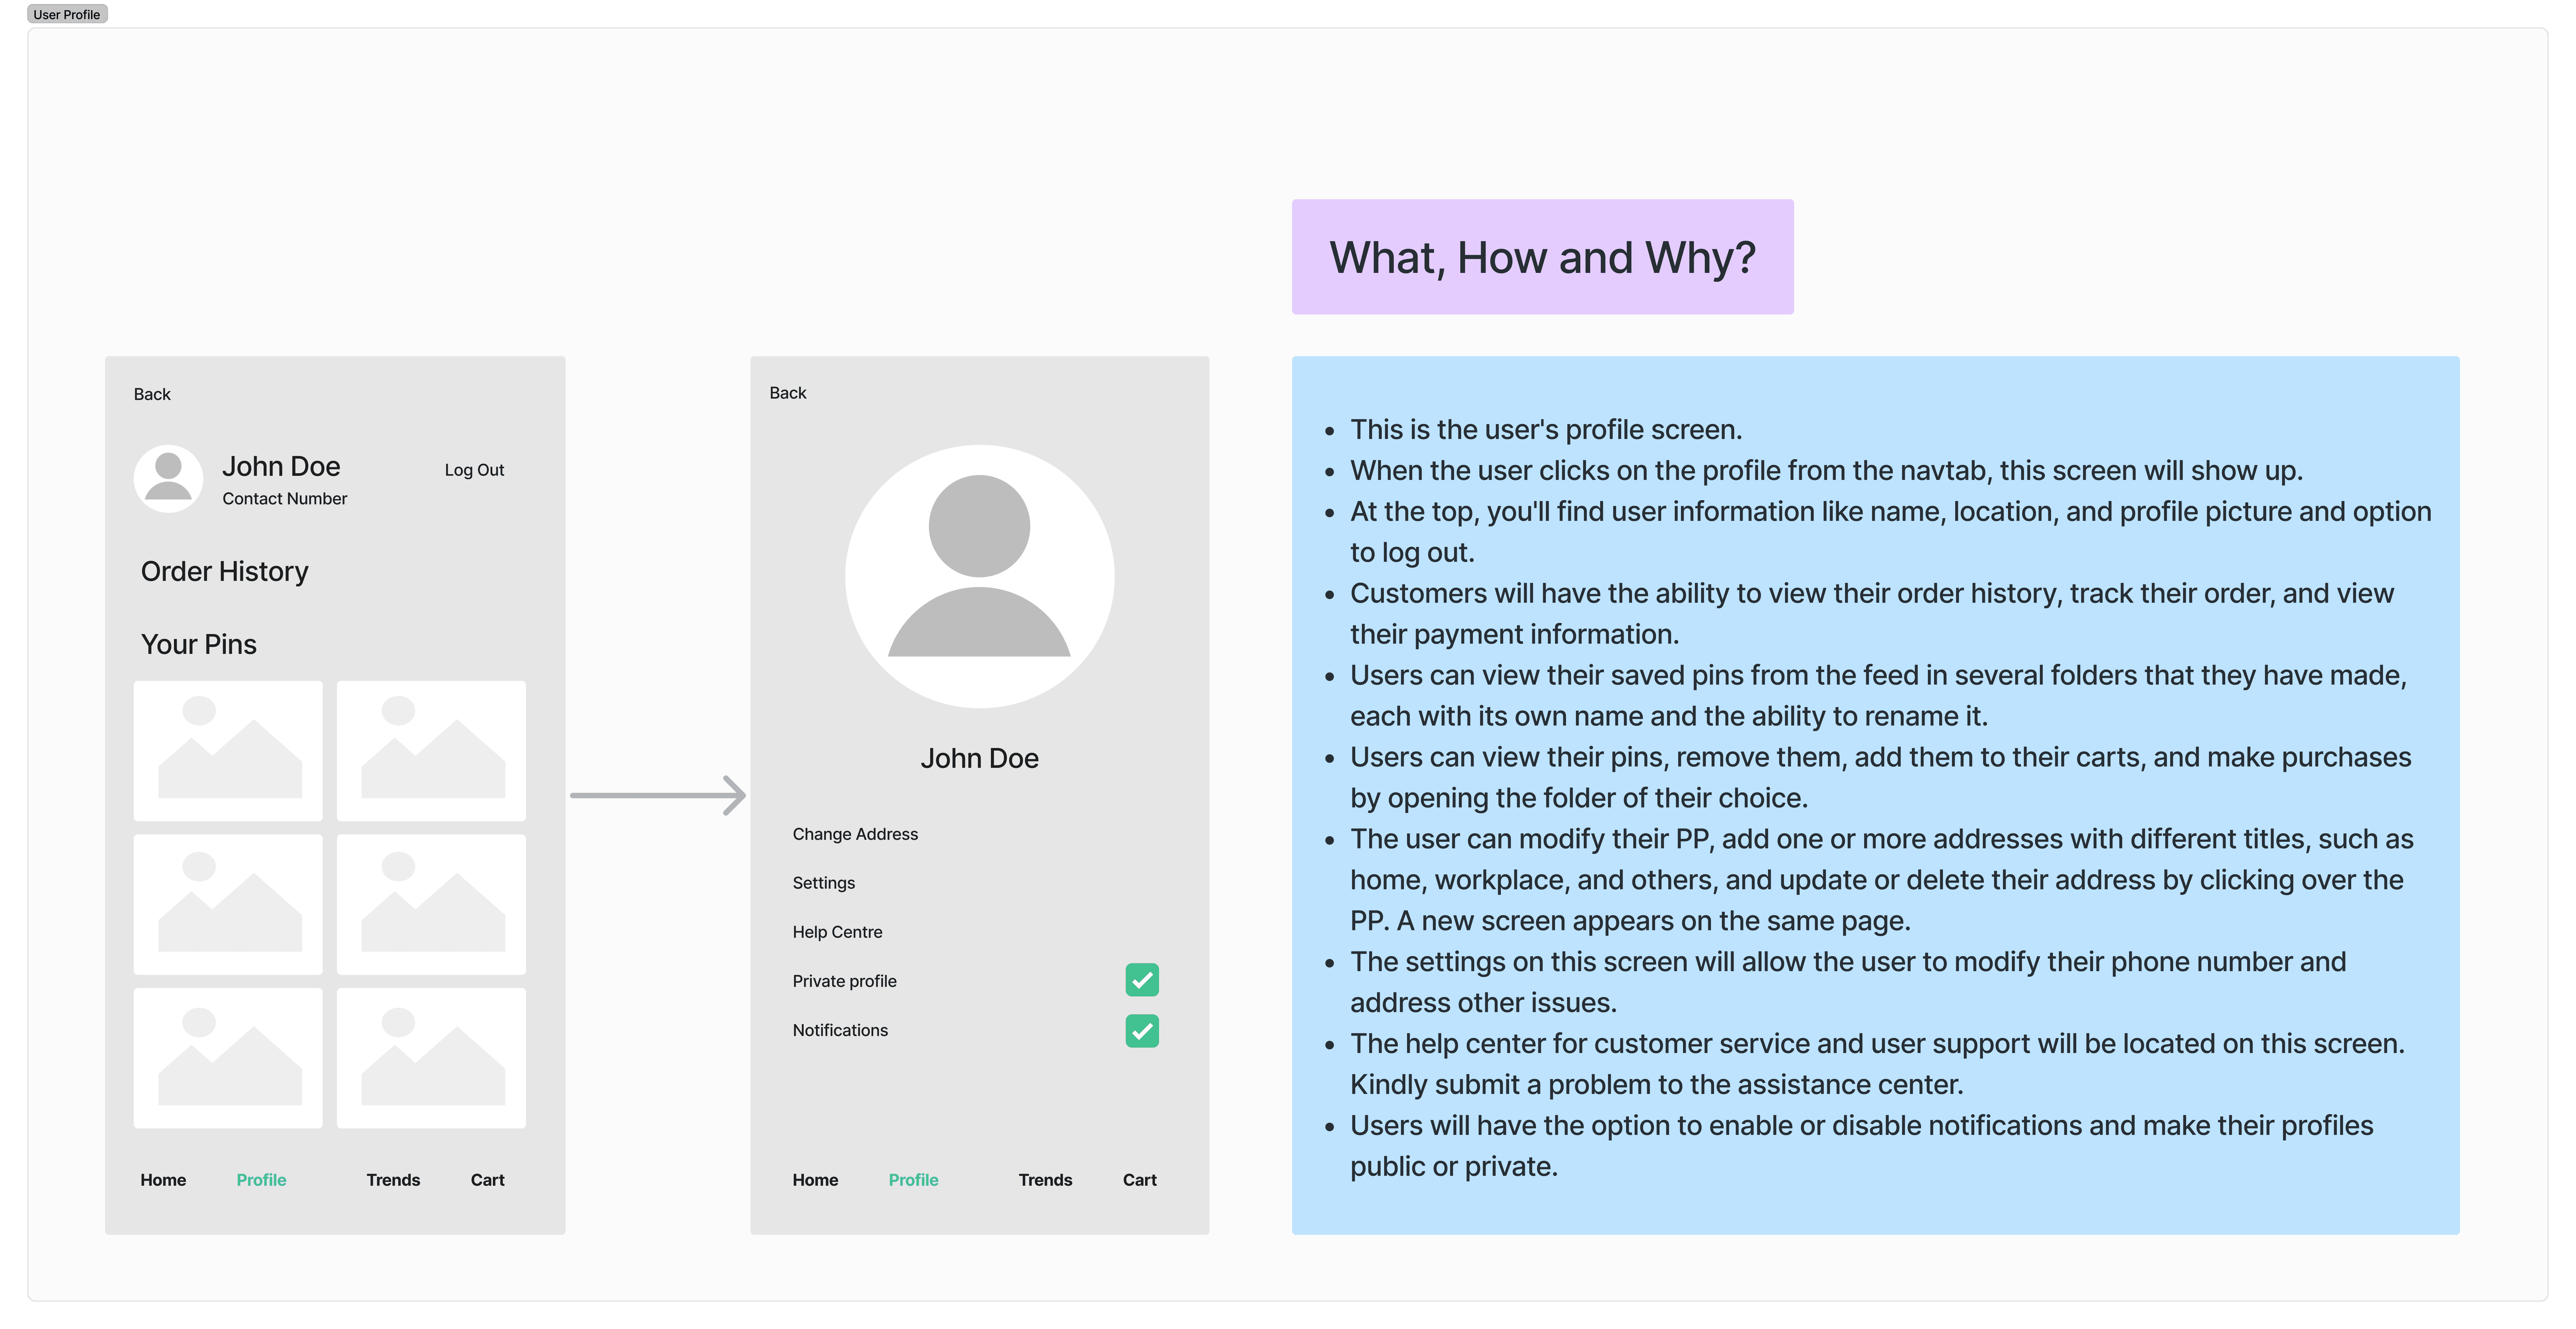The width and height of the screenshot is (2576, 1329).
Task: Open the Settings menu entry
Action: [x=824, y=883]
